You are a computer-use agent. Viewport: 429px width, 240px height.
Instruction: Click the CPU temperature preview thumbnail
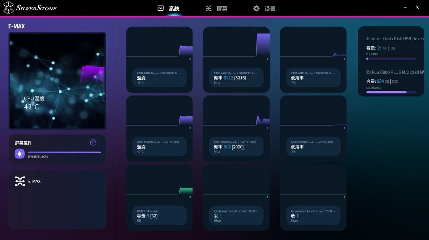[57, 81]
